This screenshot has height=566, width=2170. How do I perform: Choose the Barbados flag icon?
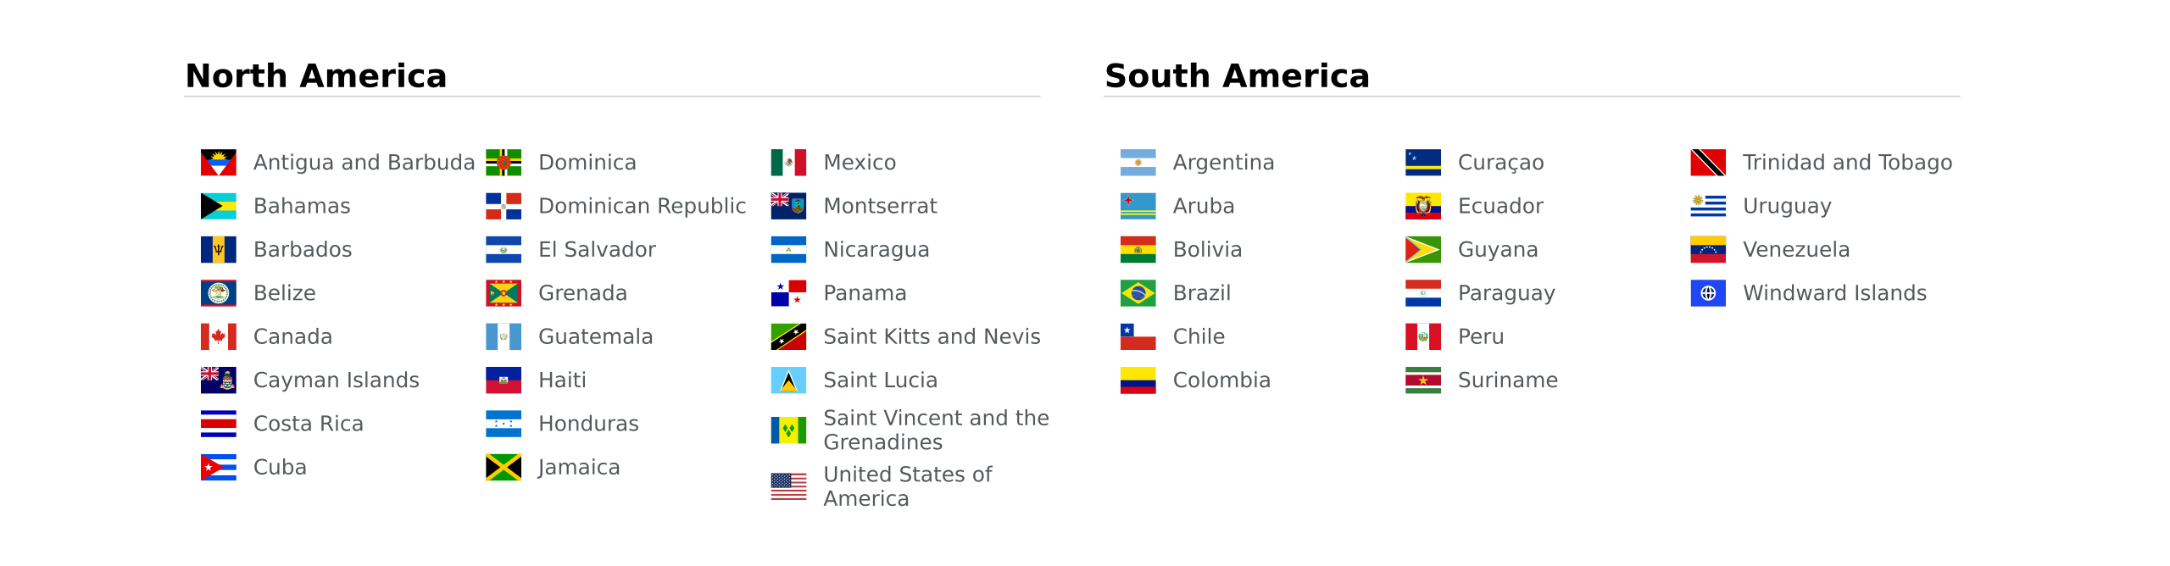click(218, 250)
